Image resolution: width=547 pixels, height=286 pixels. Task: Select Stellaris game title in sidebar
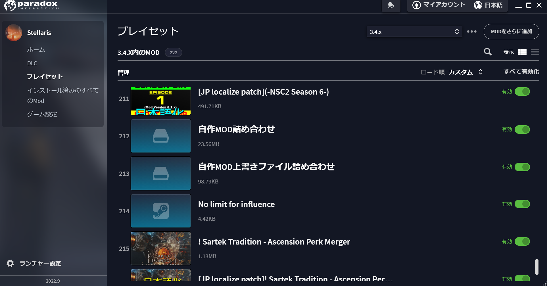click(x=39, y=33)
